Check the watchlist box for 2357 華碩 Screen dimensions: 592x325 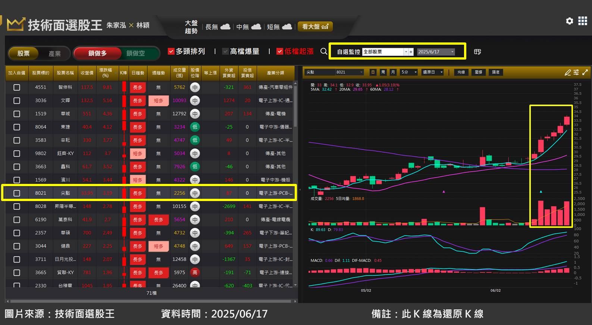pyautogui.click(x=17, y=233)
